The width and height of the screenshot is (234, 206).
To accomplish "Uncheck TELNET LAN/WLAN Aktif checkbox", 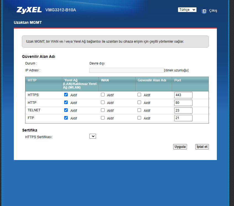I will (x=66, y=110).
